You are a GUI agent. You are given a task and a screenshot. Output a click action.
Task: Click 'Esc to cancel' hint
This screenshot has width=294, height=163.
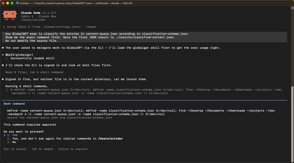(x=15, y=149)
